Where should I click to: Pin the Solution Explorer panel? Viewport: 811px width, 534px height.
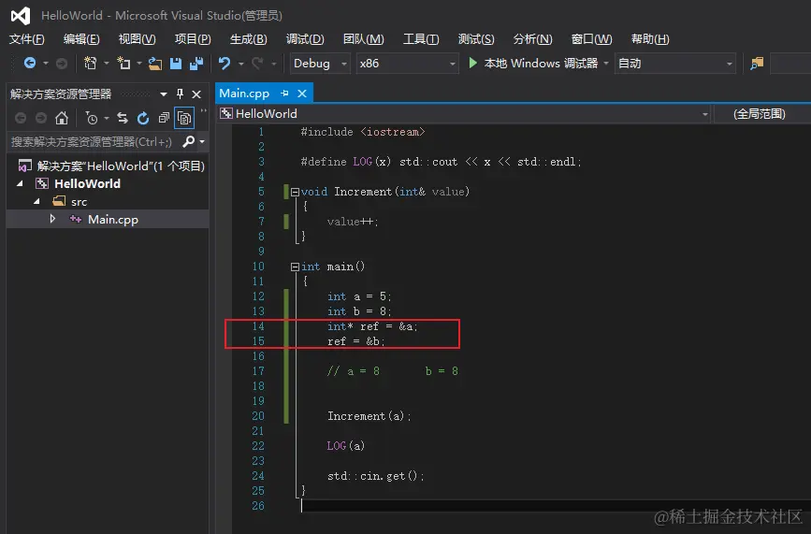180,94
